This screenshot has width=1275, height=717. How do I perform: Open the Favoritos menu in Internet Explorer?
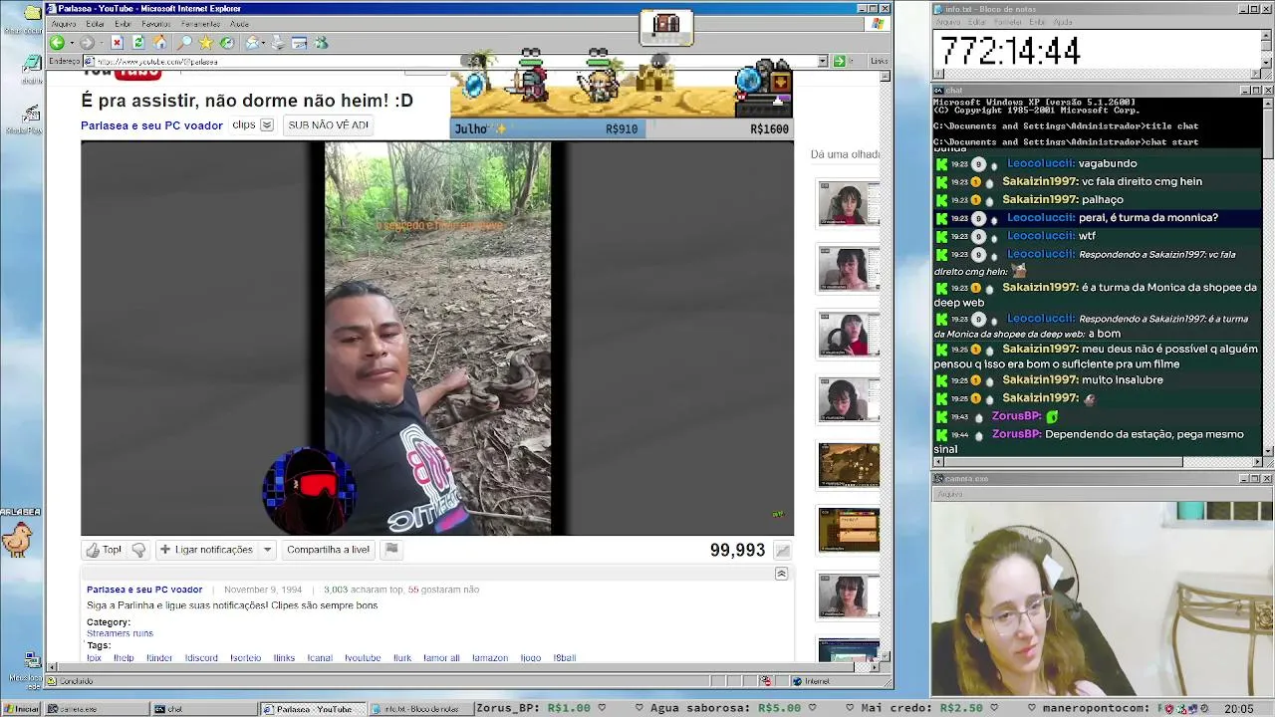pos(156,24)
